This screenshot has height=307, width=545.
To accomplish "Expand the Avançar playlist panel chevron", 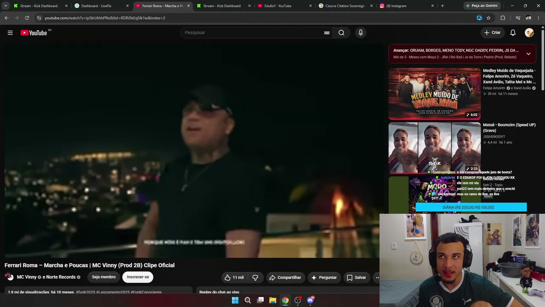I will tap(528, 54).
